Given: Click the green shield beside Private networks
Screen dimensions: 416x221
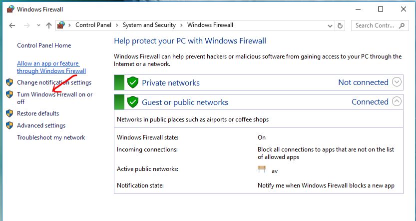Looking at the screenshot, I should click(x=132, y=82).
